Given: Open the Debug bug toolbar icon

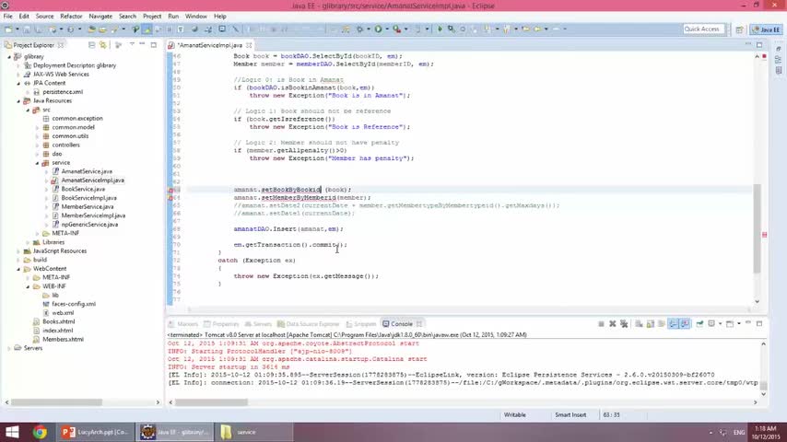Looking at the screenshot, I should (x=359, y=29).
